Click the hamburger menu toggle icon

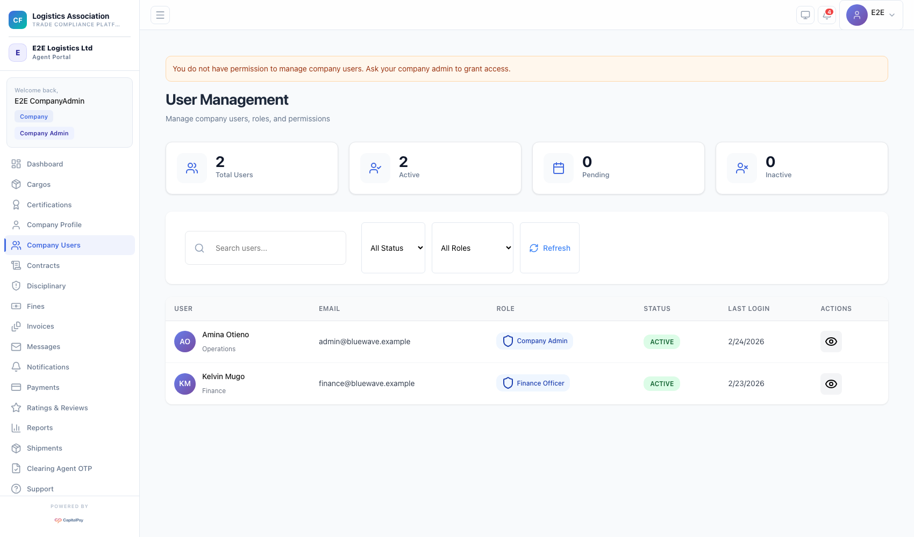click(160, 15)
